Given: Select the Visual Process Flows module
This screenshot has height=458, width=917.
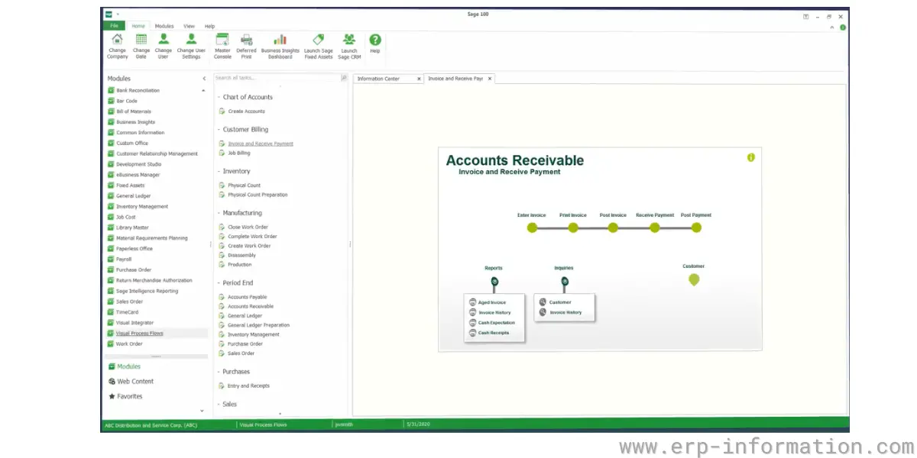Looking at the screenshot, I should pyautogui.click(x=156, y=334).
